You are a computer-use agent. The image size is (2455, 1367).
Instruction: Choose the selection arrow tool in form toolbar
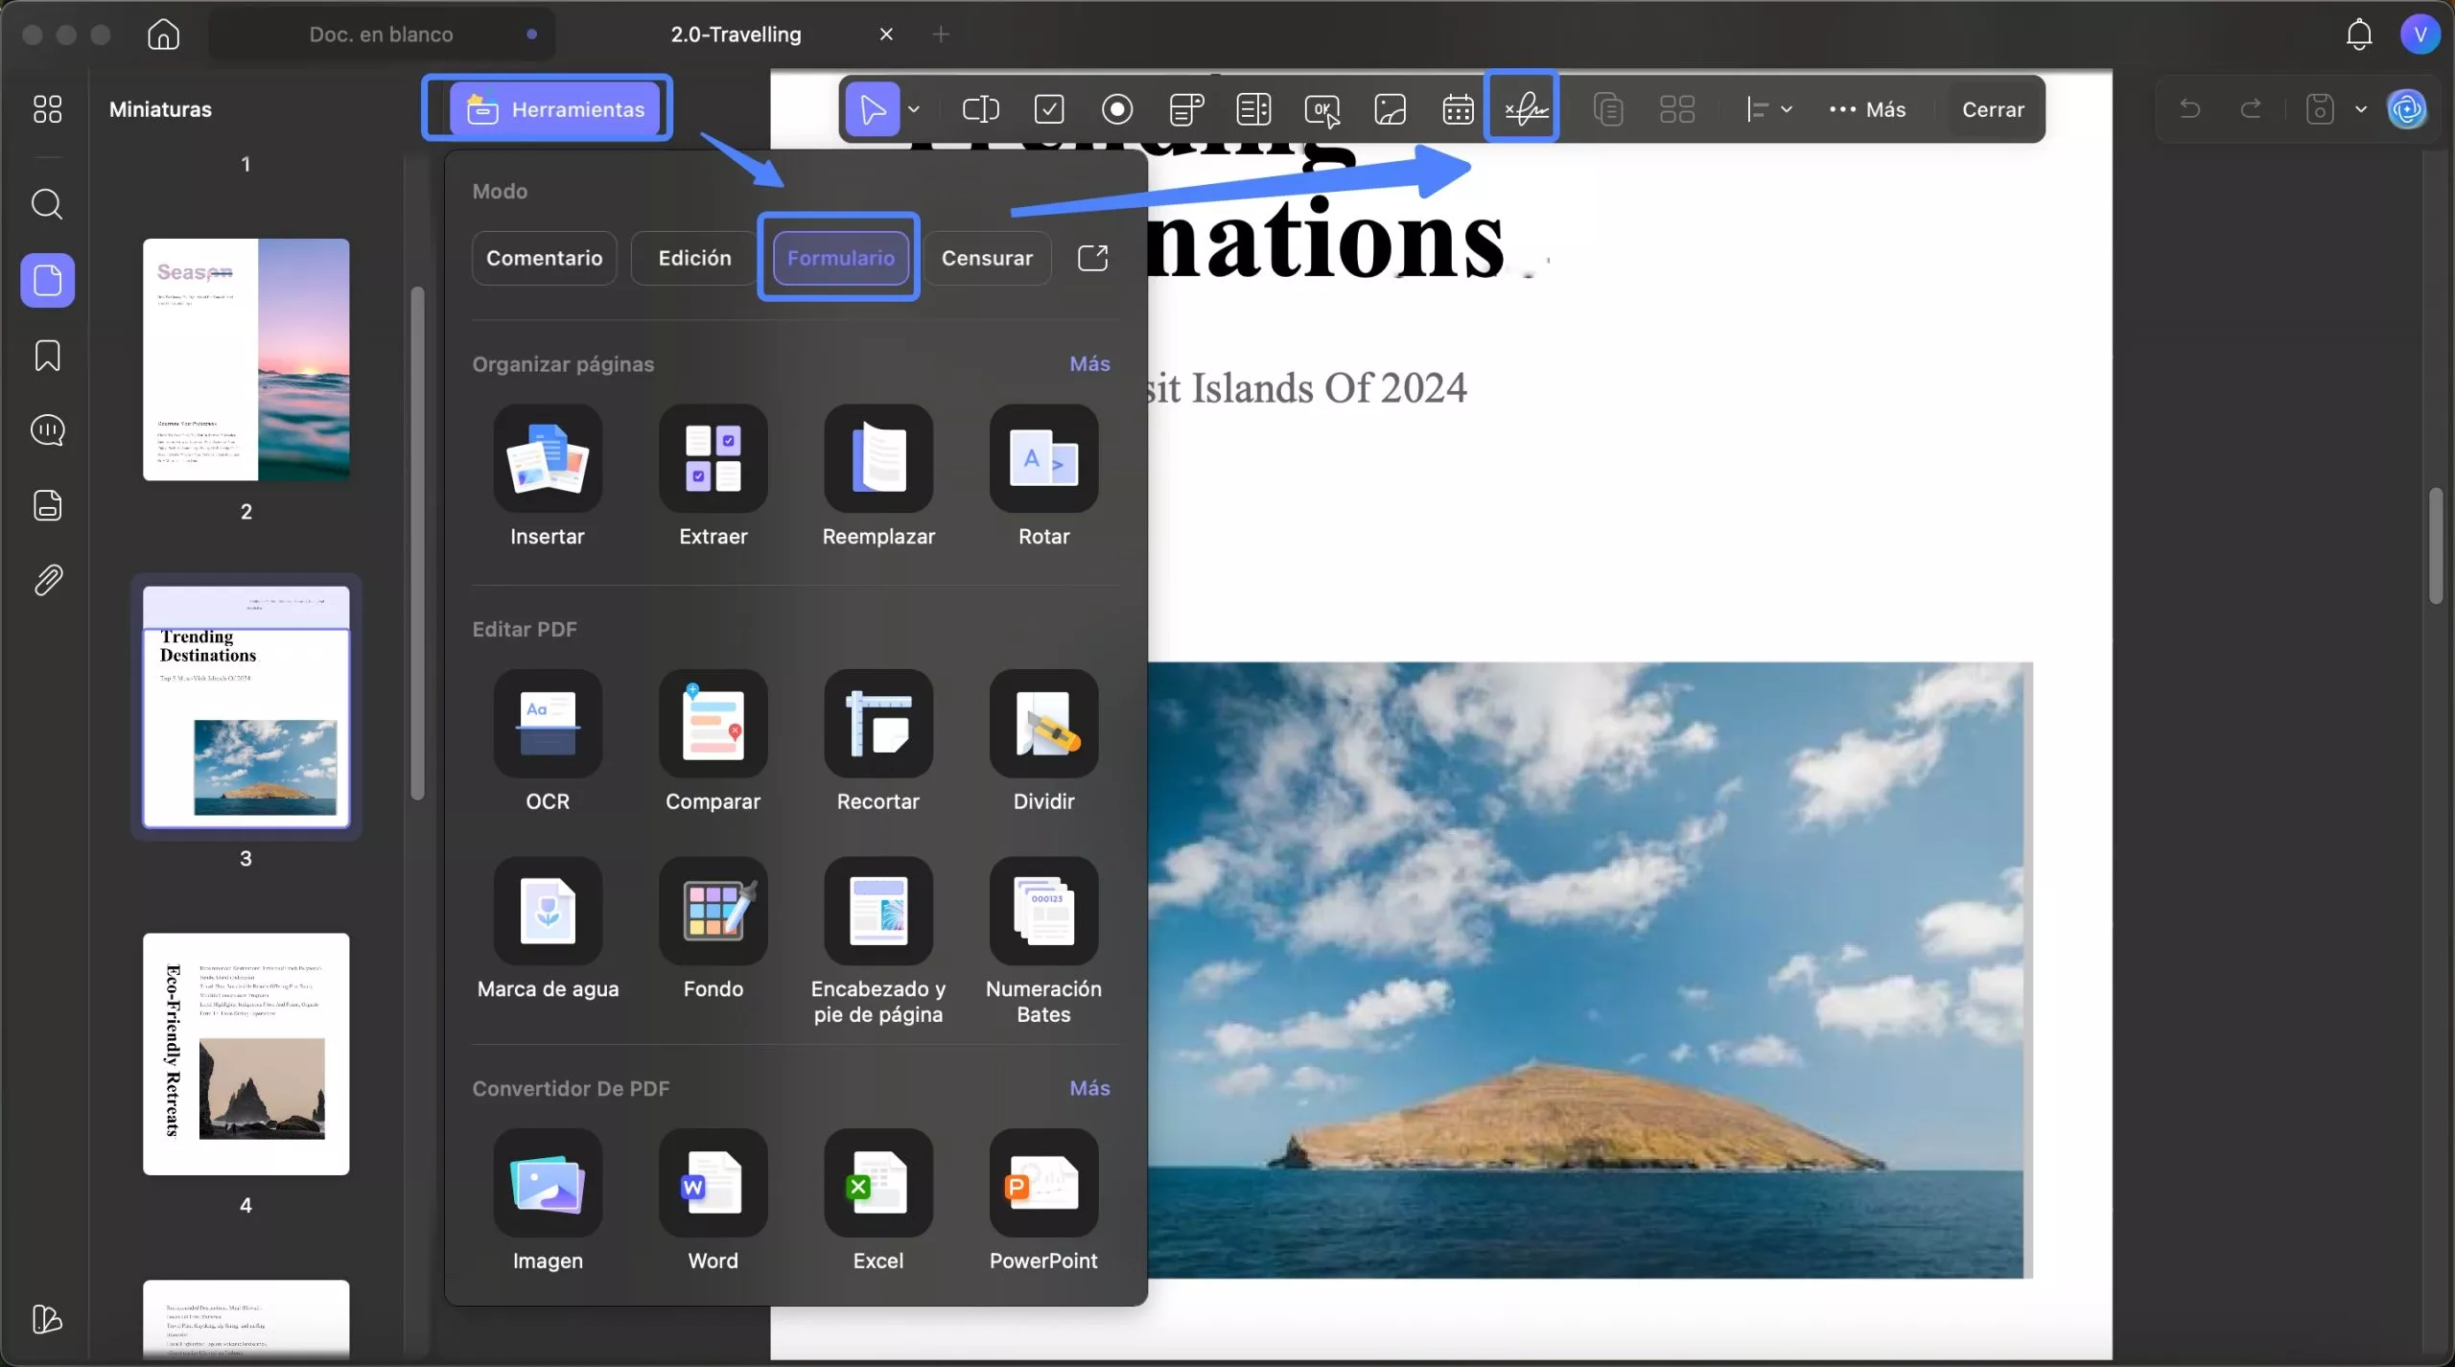click(x=872, y=109)
